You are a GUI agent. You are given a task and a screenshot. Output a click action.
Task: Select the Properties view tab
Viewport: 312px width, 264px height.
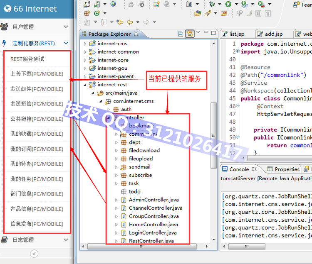point(284,169)
